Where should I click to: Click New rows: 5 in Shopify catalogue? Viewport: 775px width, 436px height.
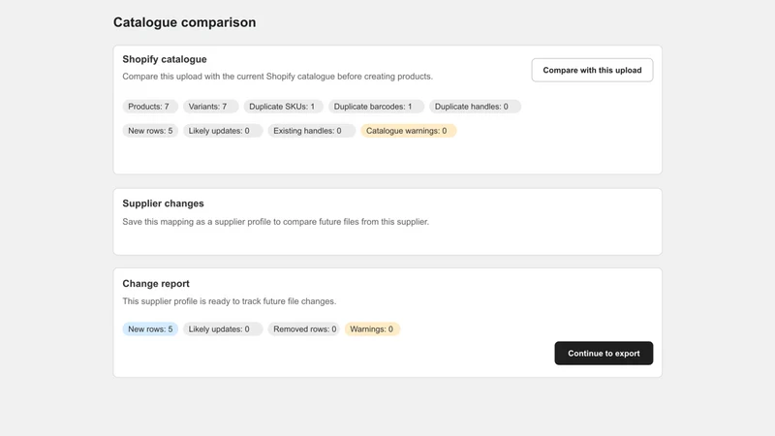point(150,131)
